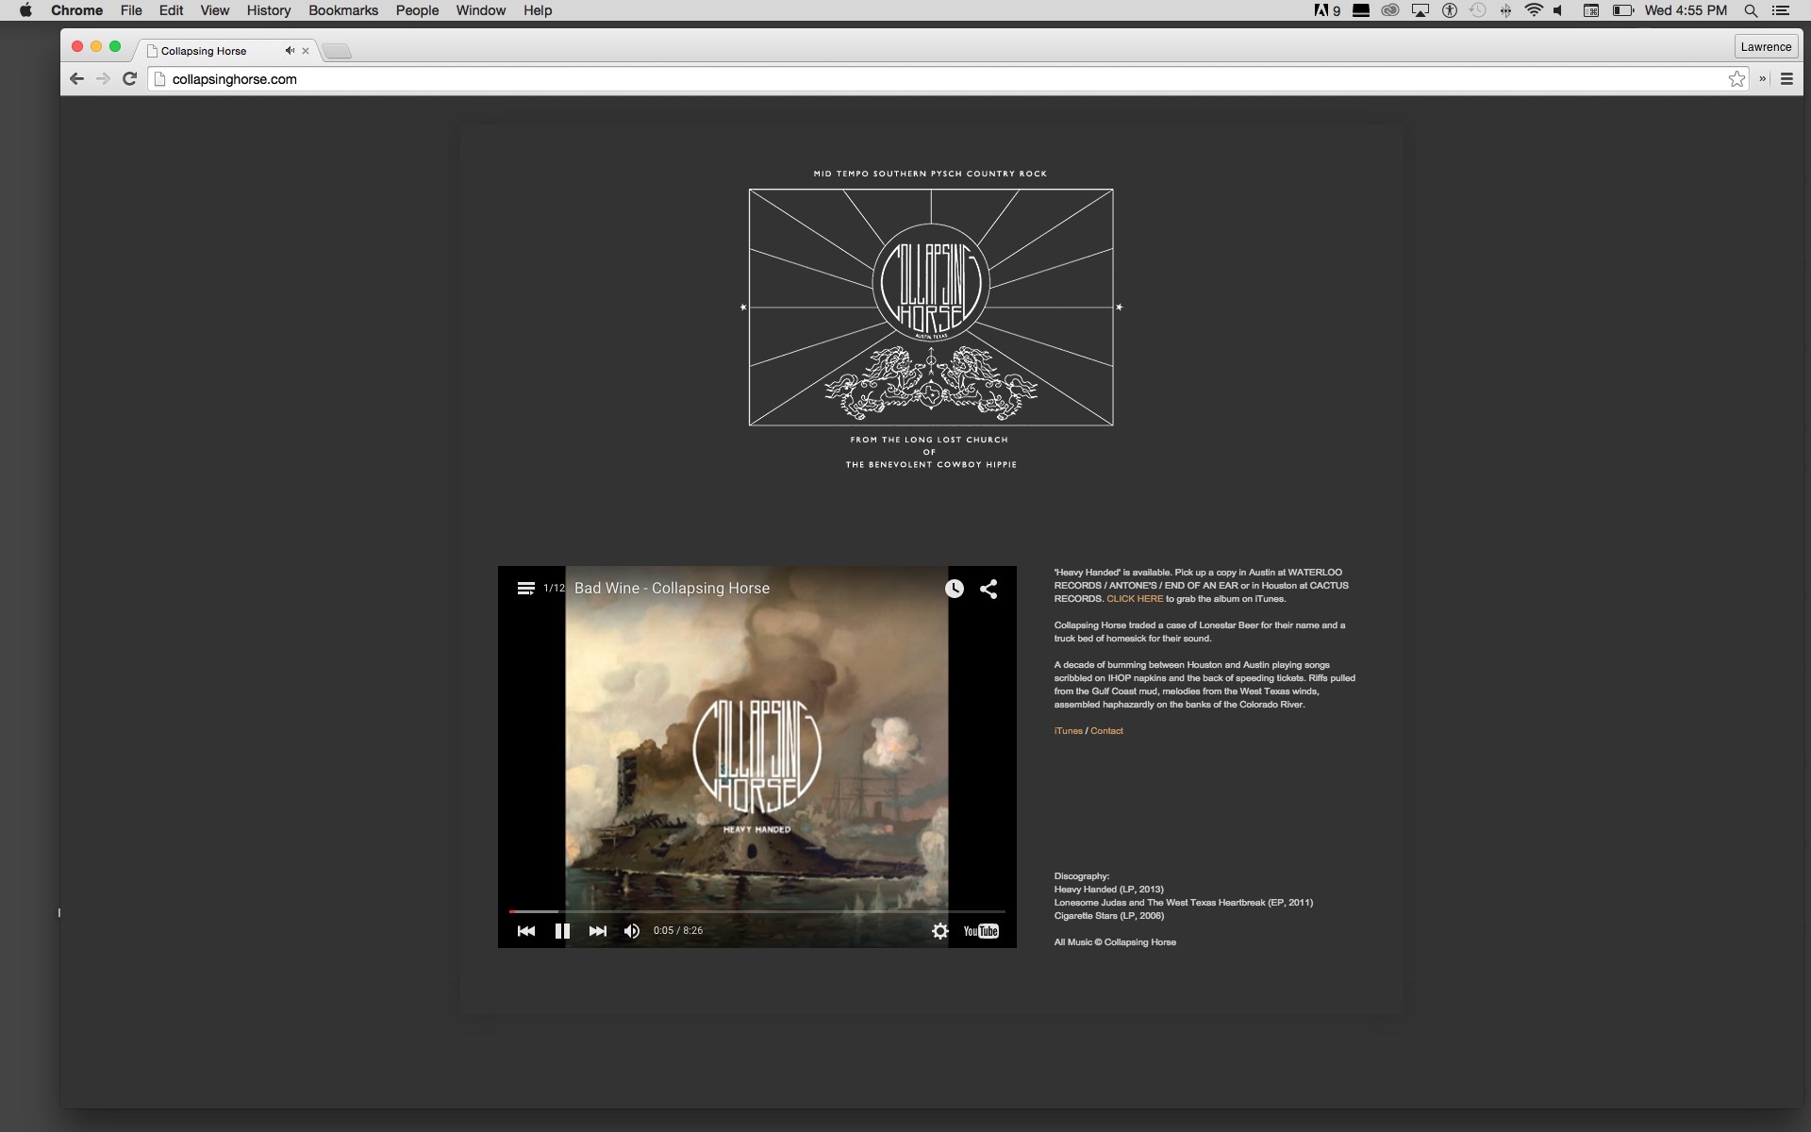Open macOS Spotlight search icon
The height and width of the screenshot is (1132, 1811).
[1751, 10]
